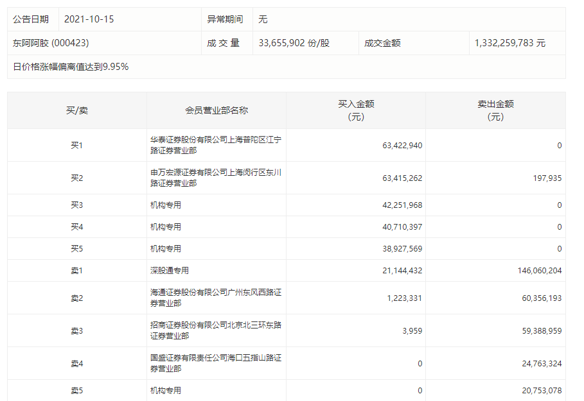Select the 东阿阿胶 (000423) stock name
This screenshot has width=584, height=401.
51,43
